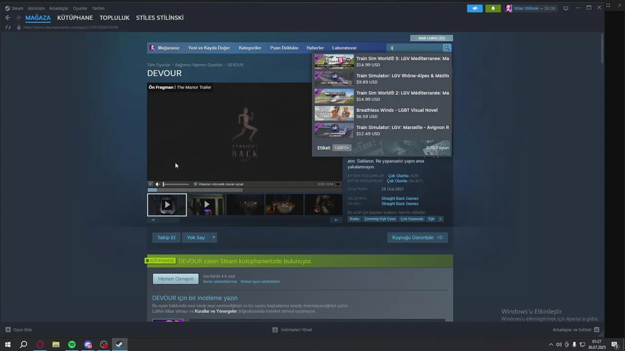Image resolution: width=625 pixels, height=351 pixels.
Task: Open Puan Dükkânı tab
Action: pyautogui.click(x=284, y=48)
